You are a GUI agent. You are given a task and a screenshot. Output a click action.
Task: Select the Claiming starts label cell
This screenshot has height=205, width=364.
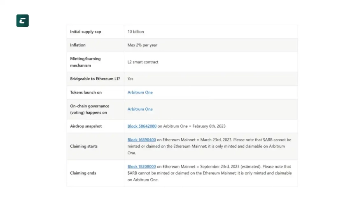[x=84, y=146]
